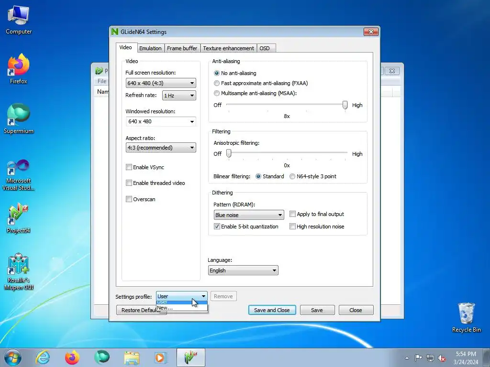The image size is (490, 367).
Task: Click the MSAA level slider handle
Action: [345, 105]
